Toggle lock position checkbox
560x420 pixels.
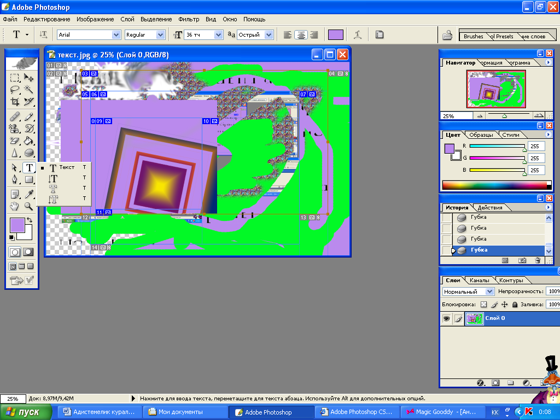click(x=505, y=305)
